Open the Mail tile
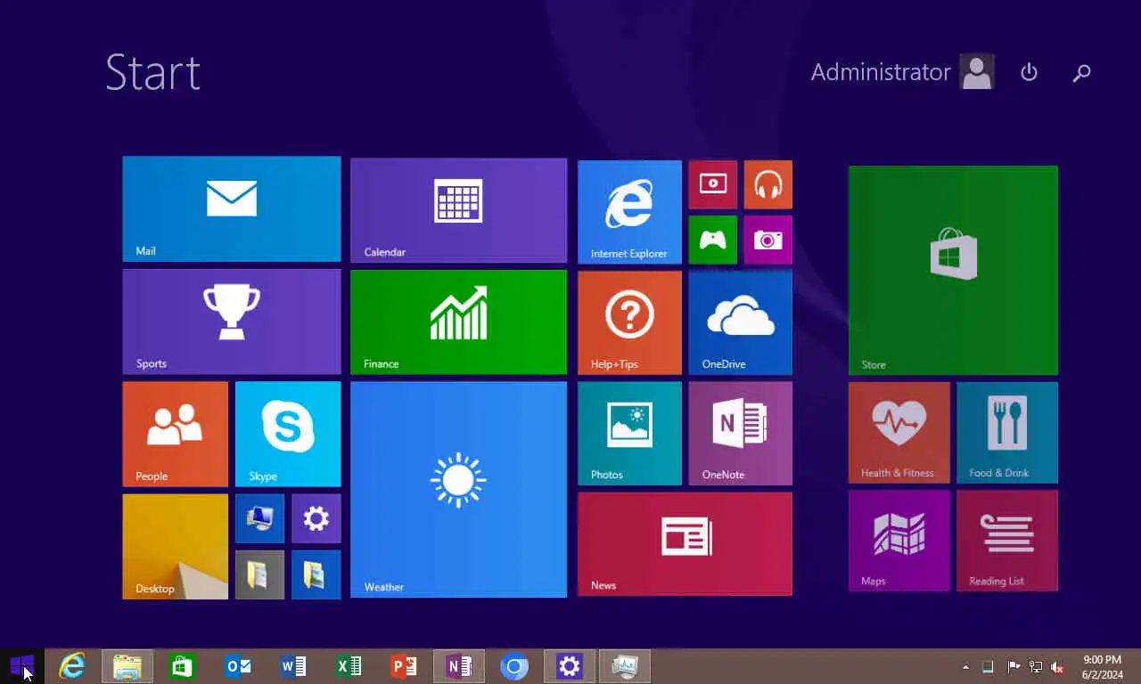This screenshot has width=1141, height=684. (x=232, y=209)
